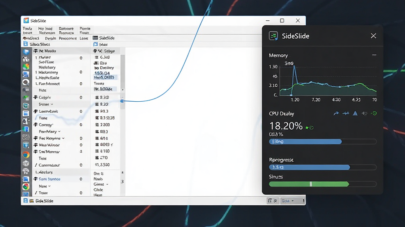Click the '18.20%' CPU readout
The height and width of the screenshot is (227, 405).
[x=286, y=126]
